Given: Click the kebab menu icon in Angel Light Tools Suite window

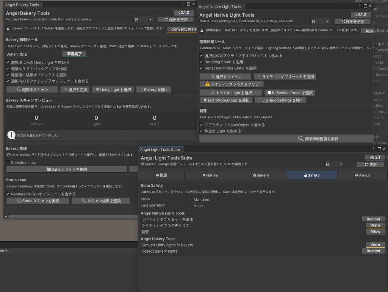Looking at the screenshot, I should pos(374,149).
